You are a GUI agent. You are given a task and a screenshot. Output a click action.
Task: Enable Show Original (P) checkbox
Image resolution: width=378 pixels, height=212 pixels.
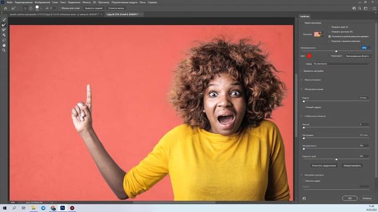click(330, 32)
